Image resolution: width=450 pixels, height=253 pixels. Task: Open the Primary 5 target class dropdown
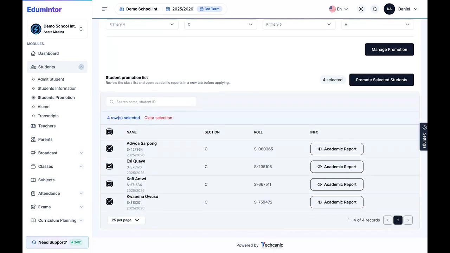coord(299,24)
